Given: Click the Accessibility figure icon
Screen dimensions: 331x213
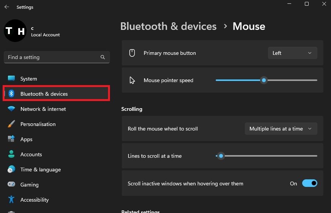Looking at the screenshot, I should 11,200.
